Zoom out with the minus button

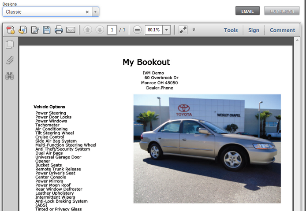137,30
